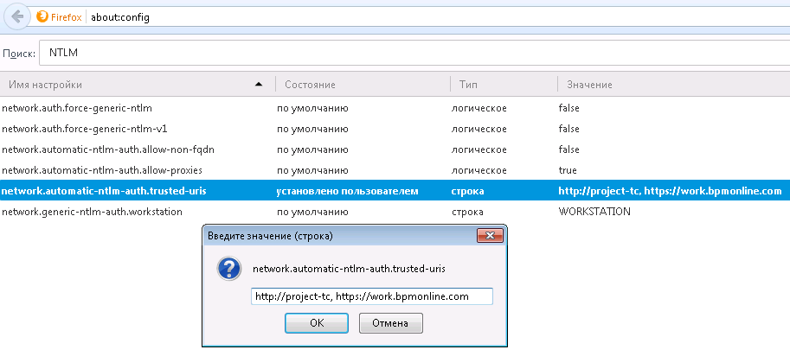Click the Firefox identity icon in address bar
This screenshot has width=790, height=356.
pyautogui.click(x=42, y=17)
